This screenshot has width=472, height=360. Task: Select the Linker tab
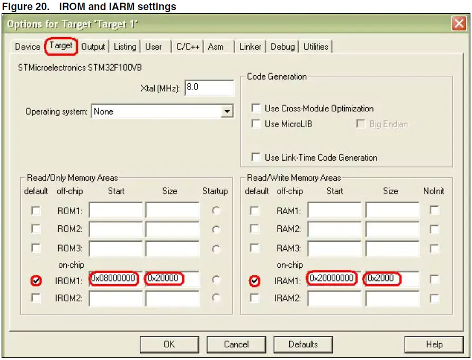click(250, 47)
